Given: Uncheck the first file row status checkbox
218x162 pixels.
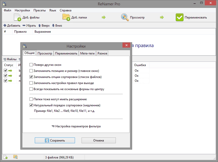Looking at the screenshot, I should point(5,70).
